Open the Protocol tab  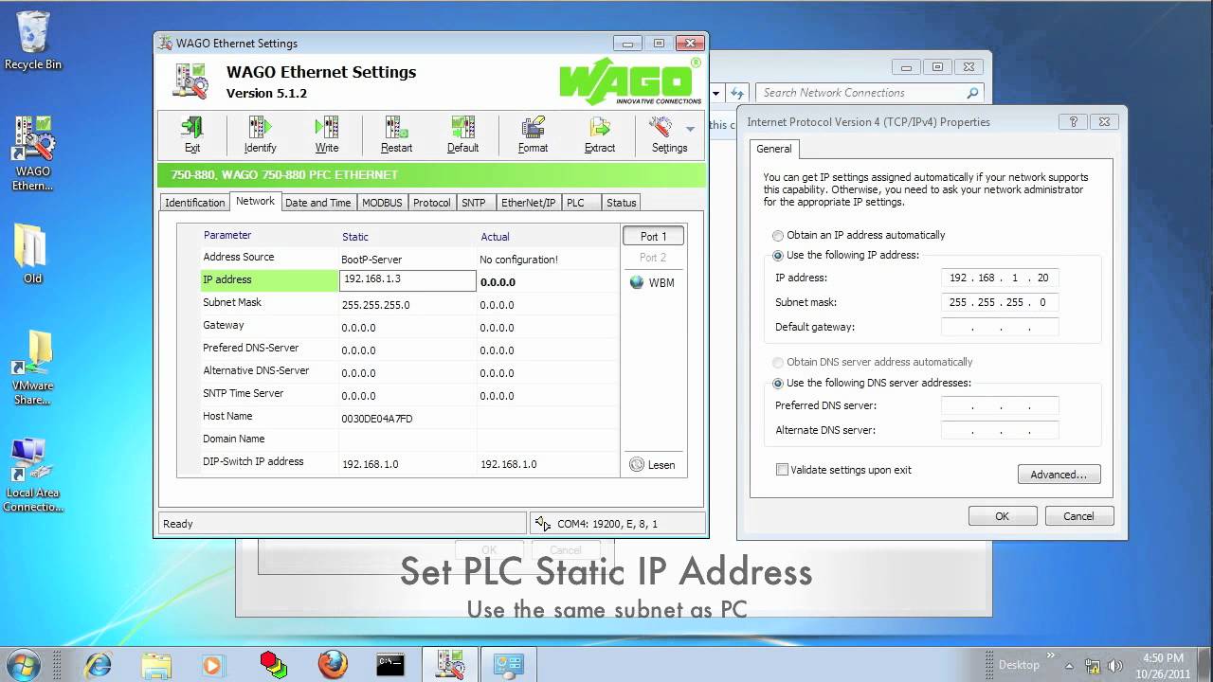(432, 203)
